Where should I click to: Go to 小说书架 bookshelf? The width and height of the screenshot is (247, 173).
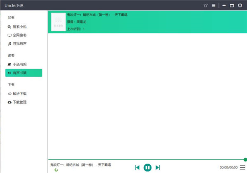[19, 65]
